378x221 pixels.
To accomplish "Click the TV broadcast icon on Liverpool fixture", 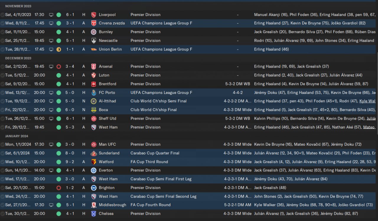I will pos(51,14).
